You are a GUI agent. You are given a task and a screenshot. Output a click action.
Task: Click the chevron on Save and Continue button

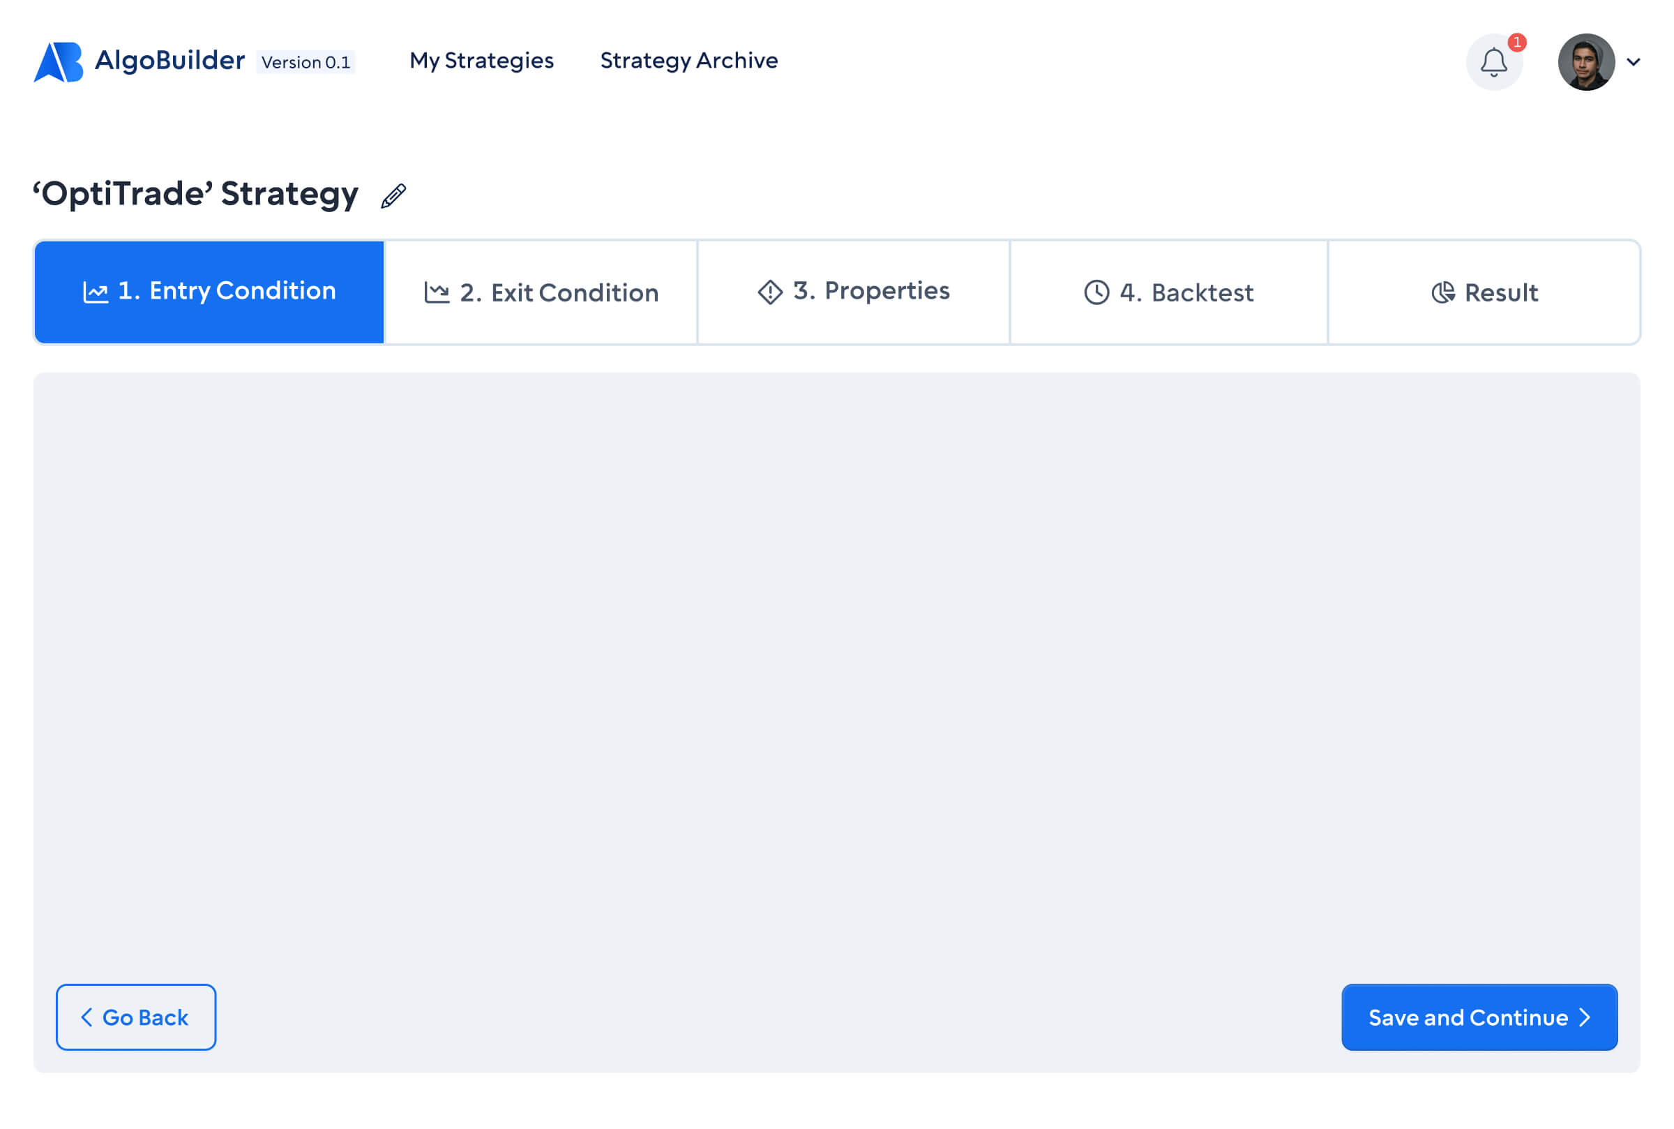click(x=1585, y=1017)
